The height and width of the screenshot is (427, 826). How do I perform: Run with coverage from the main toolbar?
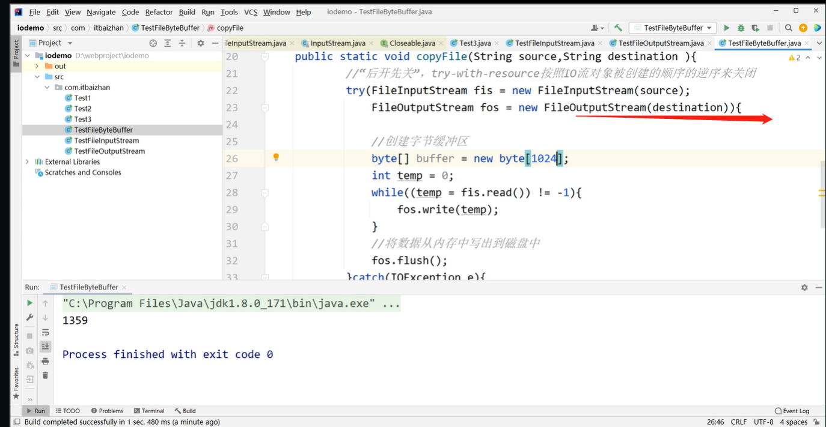pos(755,28)
